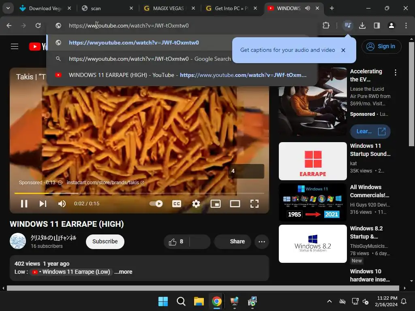Image resolution: width=415 pixels, height=311 pixels.
Task: Enable the miniplayer
Action: coord(216,204)
